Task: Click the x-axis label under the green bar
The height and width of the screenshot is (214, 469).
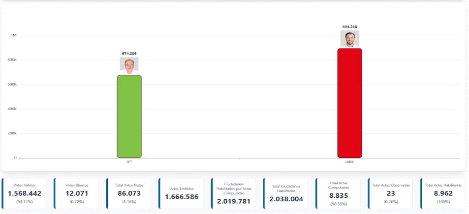Action: point(129,162)
